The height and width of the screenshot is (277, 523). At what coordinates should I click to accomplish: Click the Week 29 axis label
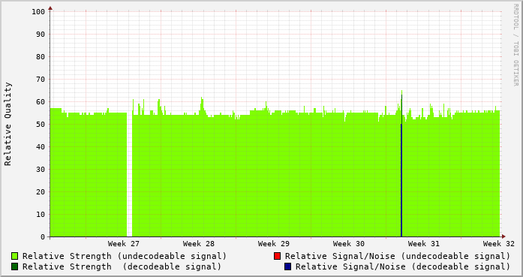pos(274,244)
